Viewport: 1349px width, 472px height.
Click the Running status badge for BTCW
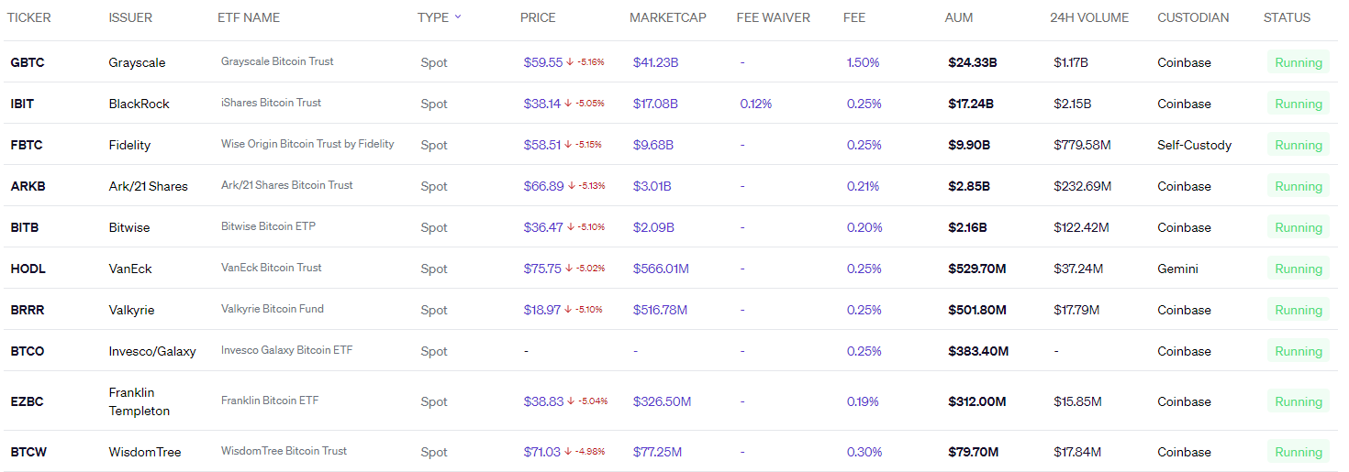tap(1298, 452)
